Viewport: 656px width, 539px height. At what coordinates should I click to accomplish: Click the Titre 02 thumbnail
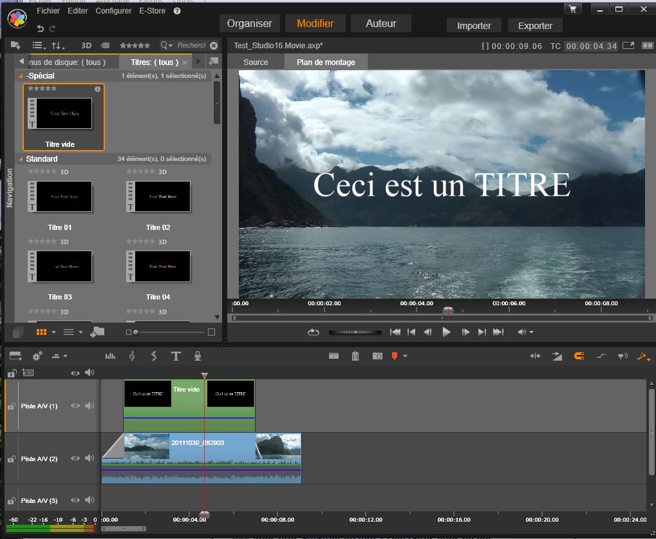tap(158, 197)
